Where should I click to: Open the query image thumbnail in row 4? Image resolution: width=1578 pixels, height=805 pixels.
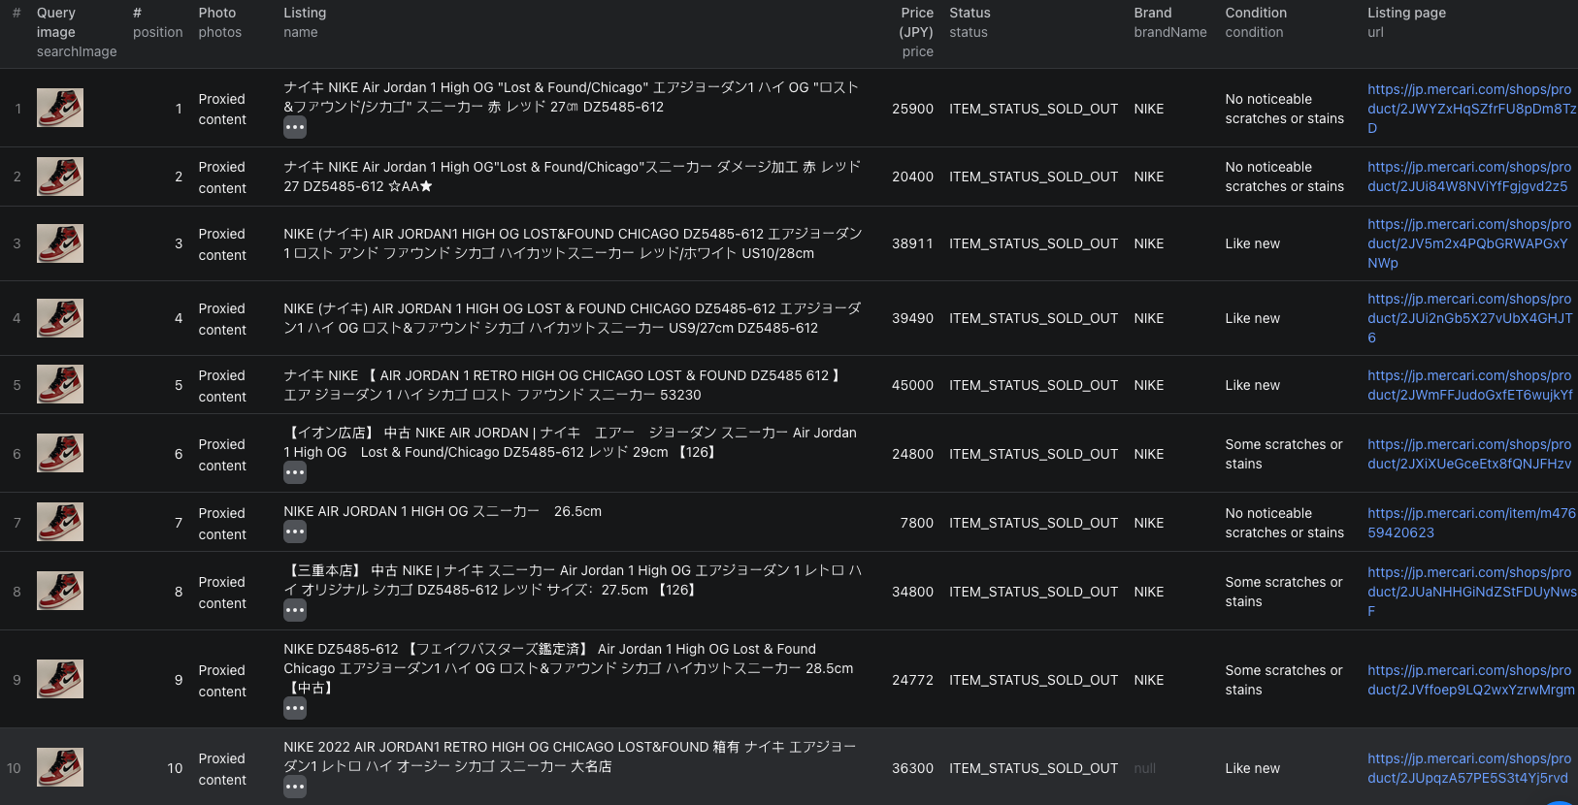click(x=60, y=318)
